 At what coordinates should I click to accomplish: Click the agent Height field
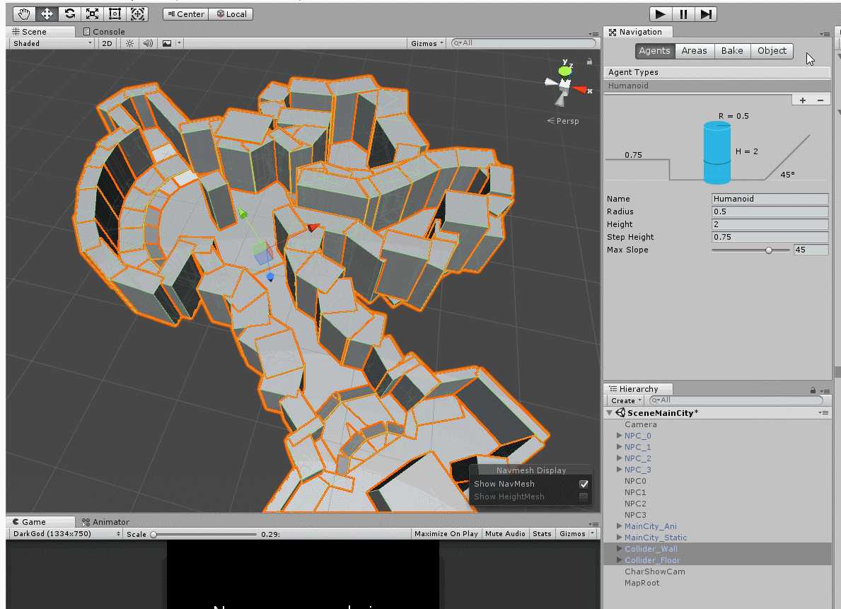click(770, 224)
